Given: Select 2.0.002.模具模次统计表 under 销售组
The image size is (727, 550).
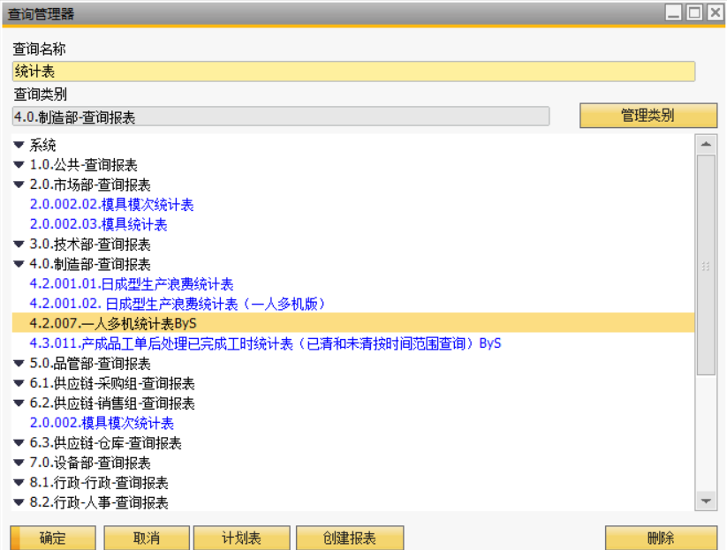Looking at the screenshot, I should pos(102,424).
